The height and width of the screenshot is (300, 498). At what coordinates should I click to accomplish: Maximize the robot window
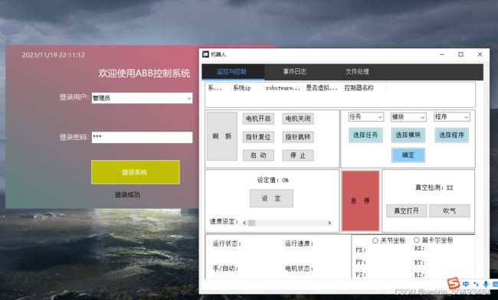coord(460,54)
